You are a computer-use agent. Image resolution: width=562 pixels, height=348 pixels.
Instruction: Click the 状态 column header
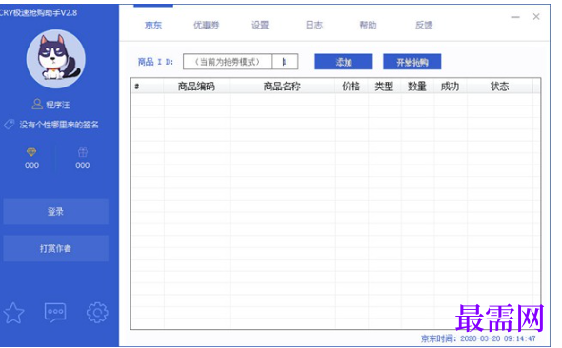click(x=500, y=87)
